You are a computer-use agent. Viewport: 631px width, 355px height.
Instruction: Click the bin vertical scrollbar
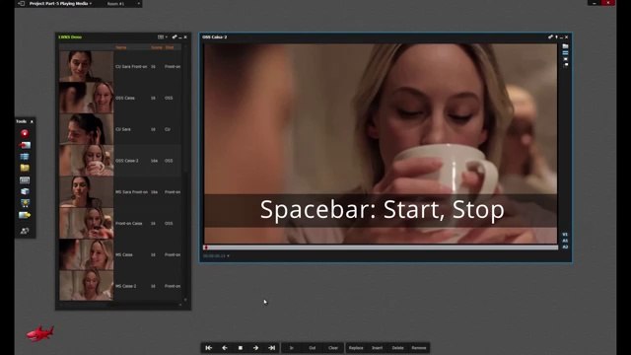point(185,174)
